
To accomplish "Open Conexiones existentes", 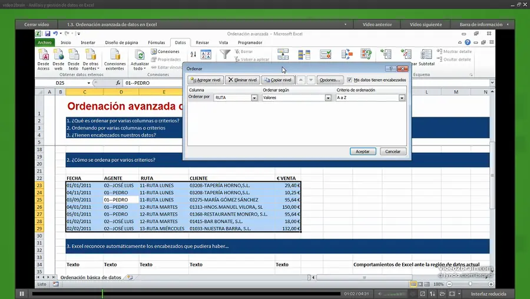I will point(115,59).
